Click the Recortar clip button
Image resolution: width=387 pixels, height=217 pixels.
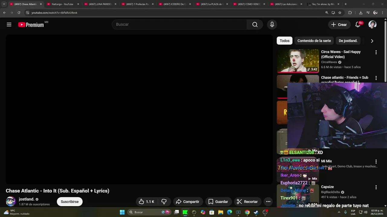point(247,202)
